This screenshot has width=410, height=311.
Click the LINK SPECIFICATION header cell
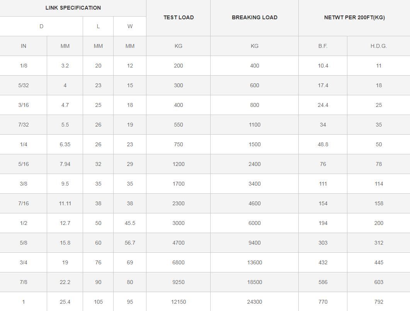[x=73, y=8]
